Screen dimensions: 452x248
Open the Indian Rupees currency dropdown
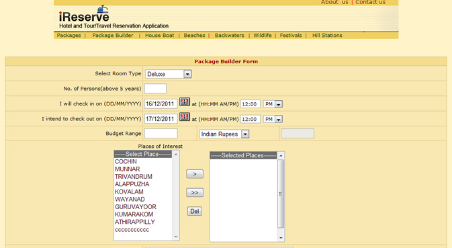(x=245, y=134)
